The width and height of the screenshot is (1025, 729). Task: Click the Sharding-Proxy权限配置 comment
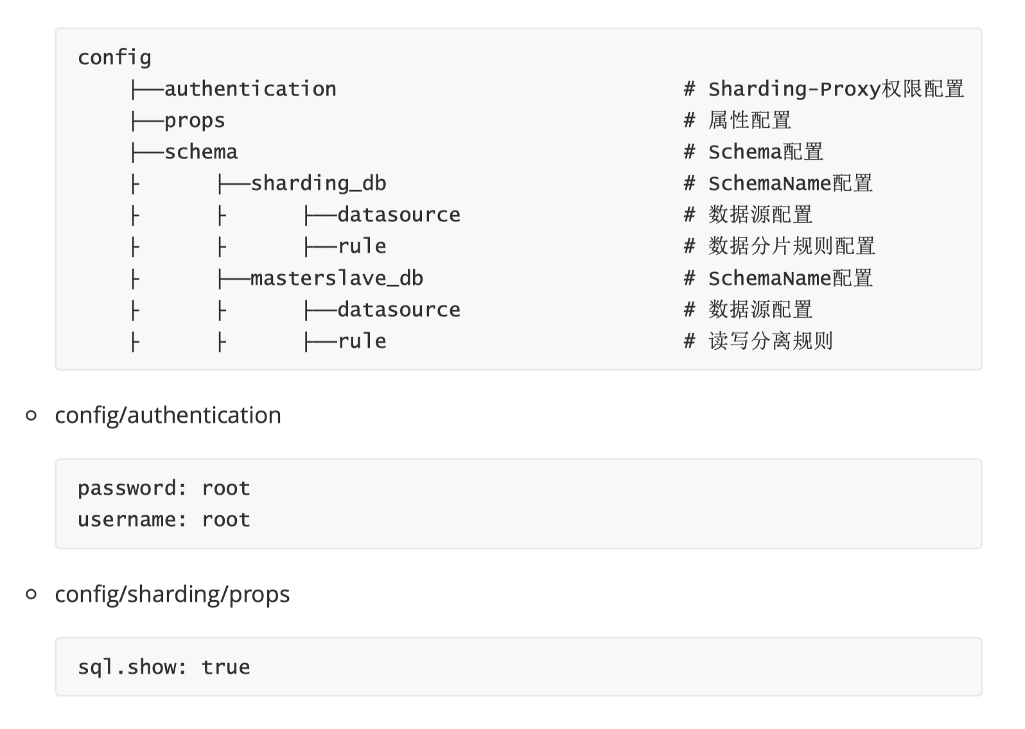(836, 89)
